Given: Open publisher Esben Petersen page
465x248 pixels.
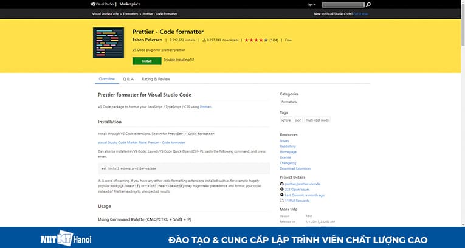Looking at the screenshot, I should [x=147, y=40].
